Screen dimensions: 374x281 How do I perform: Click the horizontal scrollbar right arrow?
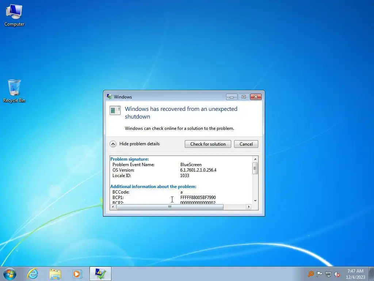pyautogui.click(x=249, y=207)
